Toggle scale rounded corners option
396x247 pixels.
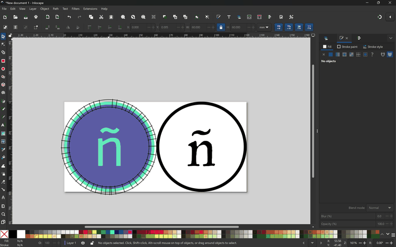pyautogui.click(x=289, y=27)
